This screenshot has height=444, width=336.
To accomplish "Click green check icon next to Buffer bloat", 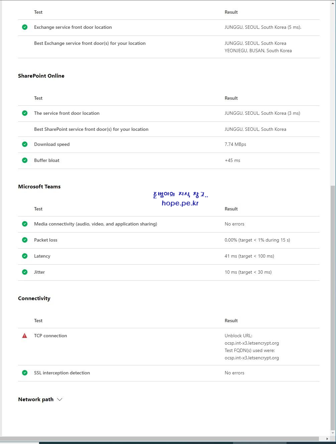I will tap(25, 160).
